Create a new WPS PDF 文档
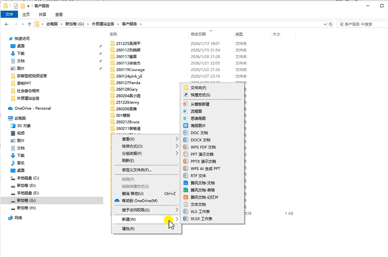The image size is (388, 257). 212,147
